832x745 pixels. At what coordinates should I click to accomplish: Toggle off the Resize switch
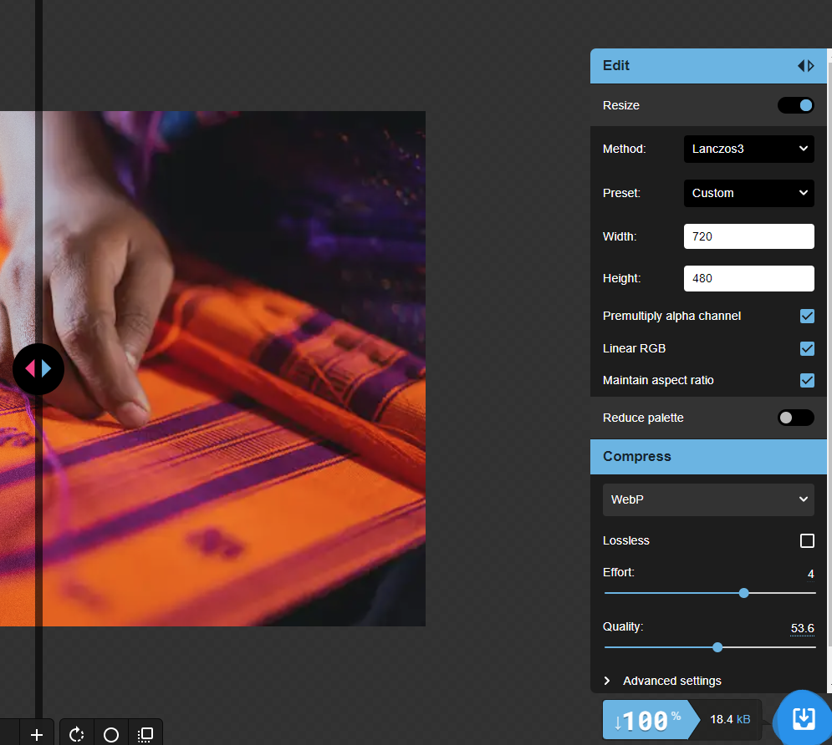pos(795,105)
